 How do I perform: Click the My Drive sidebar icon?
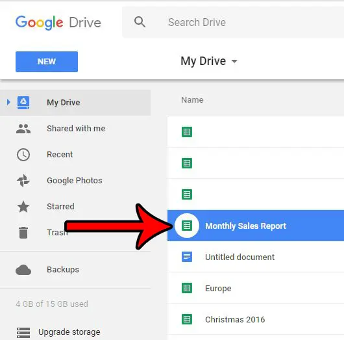point(23,103)
